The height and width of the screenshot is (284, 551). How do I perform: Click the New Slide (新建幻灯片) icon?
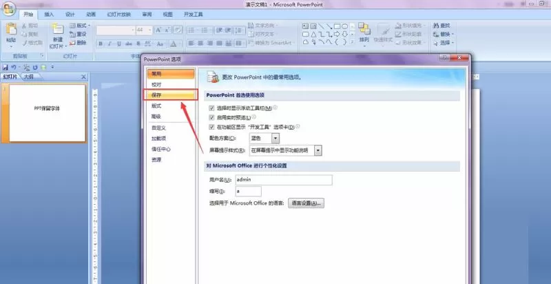[x=58, y=29]
